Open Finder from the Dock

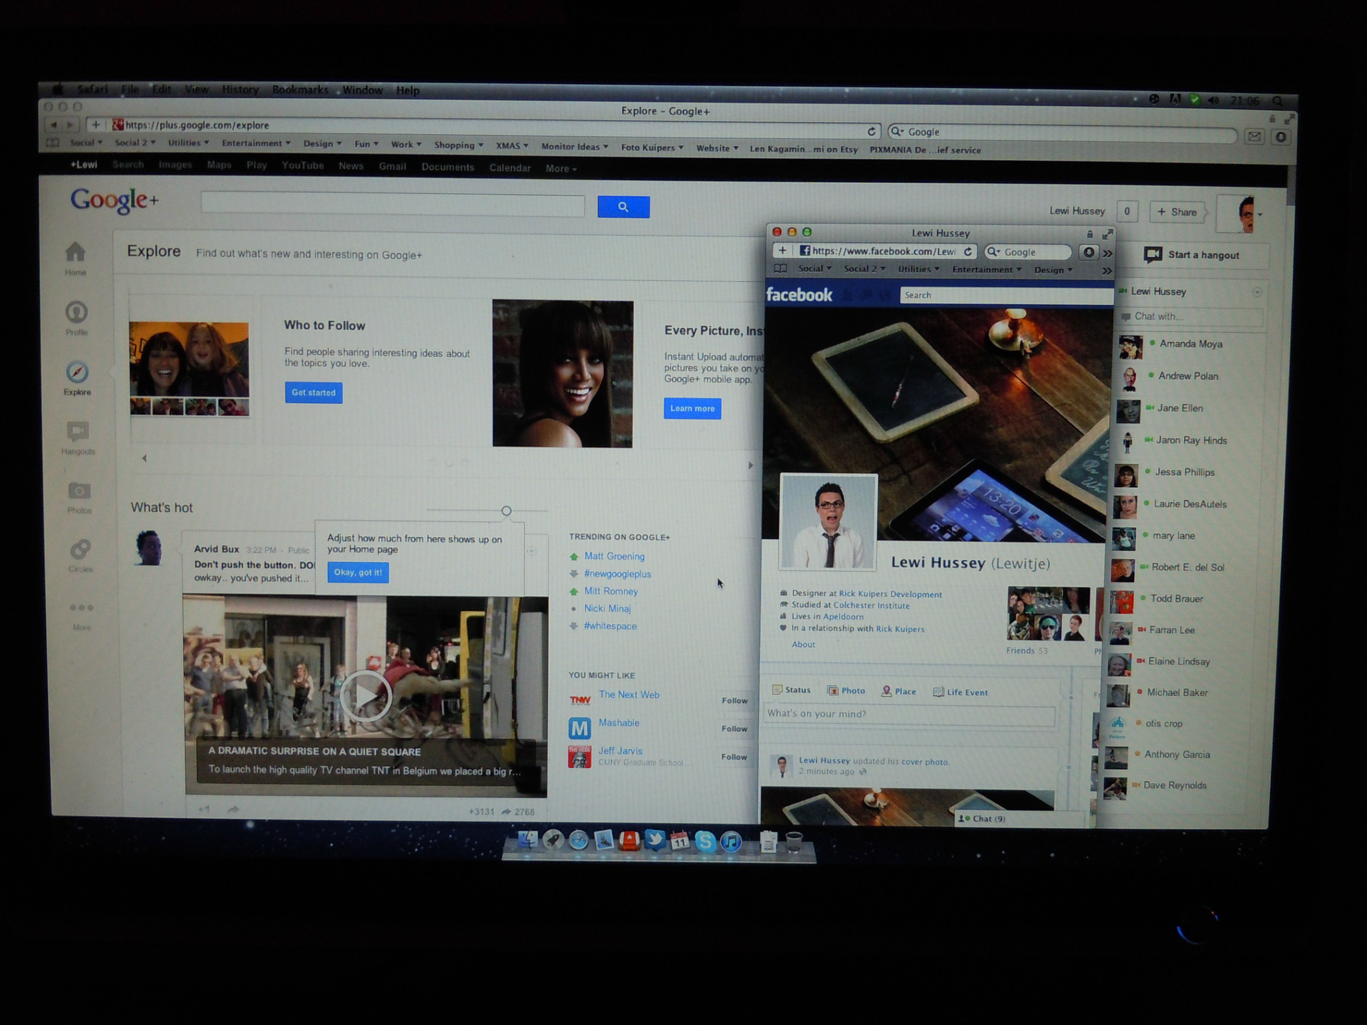pyautogui.click(x=527, y=840)
